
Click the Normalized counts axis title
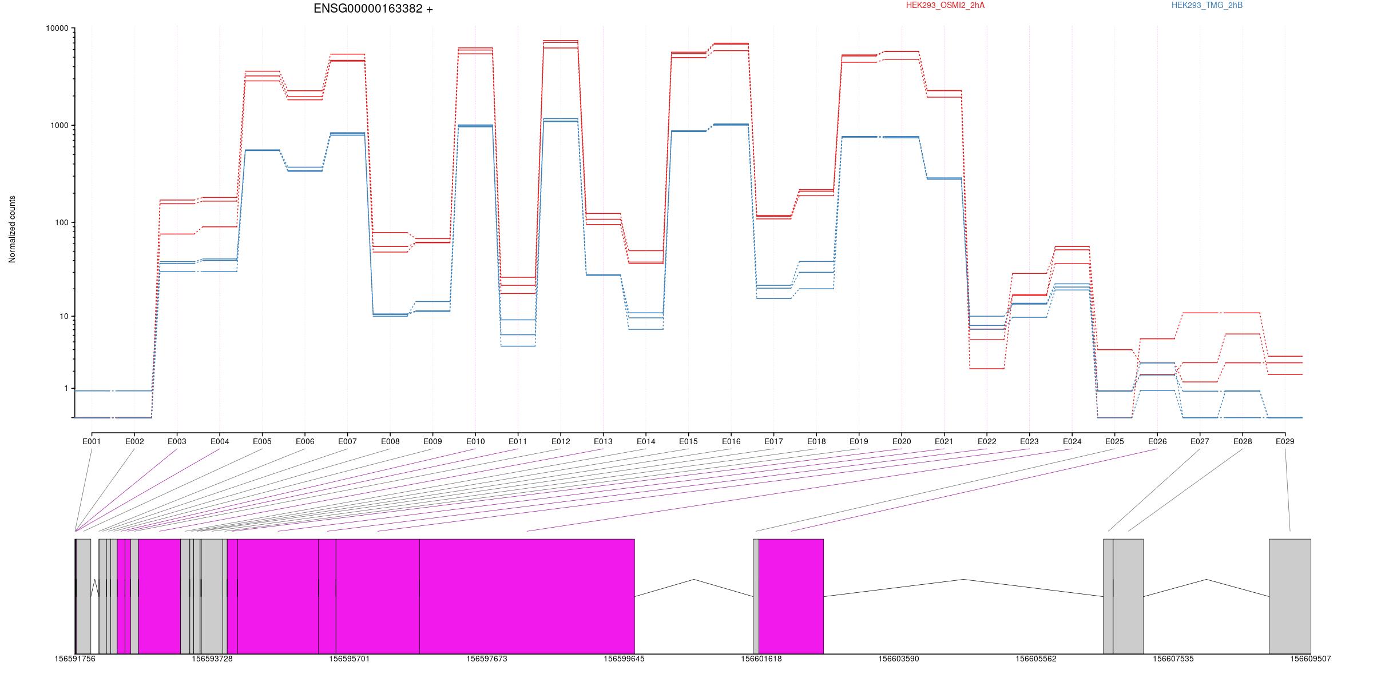tap(12, 229)
